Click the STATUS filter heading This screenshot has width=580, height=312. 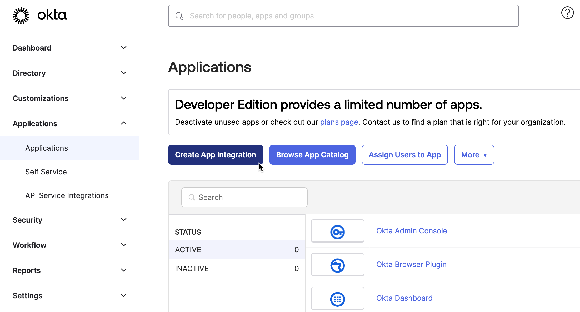point(188,232)
